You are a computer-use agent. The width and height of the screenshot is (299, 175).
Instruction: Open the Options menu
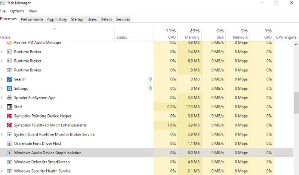[x=17, y=11]
